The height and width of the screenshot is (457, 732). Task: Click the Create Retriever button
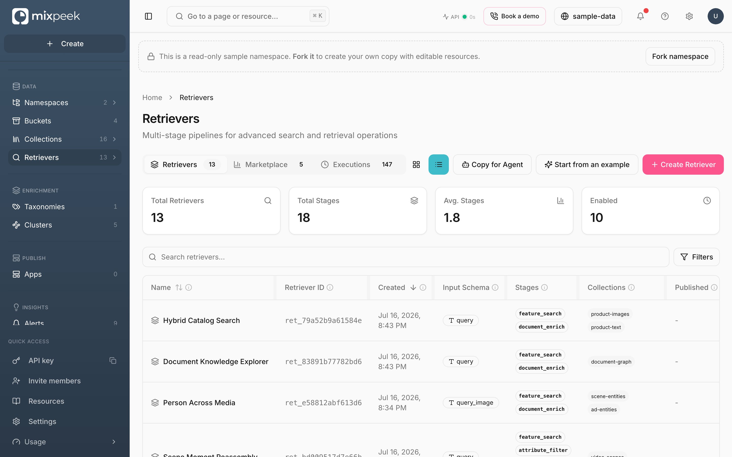tap(683, 165)
